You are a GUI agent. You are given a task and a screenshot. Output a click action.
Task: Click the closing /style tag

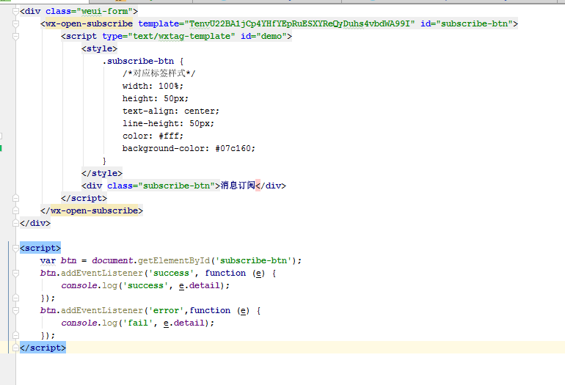(x=102, y=173)
